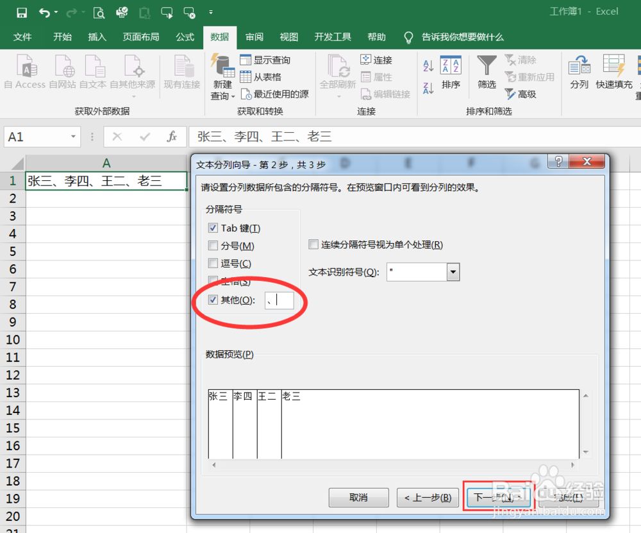Switch to the 审阅 ribbon tab
Screen dimensions: 641x533
254,37
